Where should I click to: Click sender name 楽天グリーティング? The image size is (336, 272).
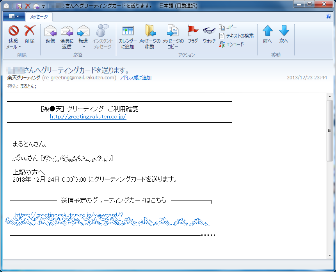tap(24, 78)
